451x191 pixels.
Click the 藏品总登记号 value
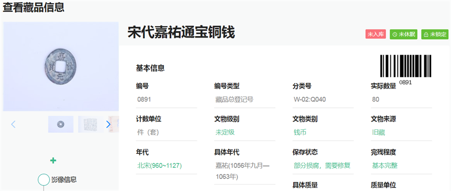(x=235, y=100)
